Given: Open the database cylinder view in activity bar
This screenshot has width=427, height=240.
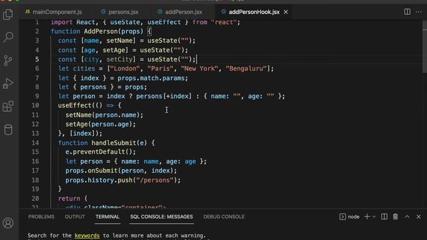Looking at the screenshot, I should click(8, 130).
